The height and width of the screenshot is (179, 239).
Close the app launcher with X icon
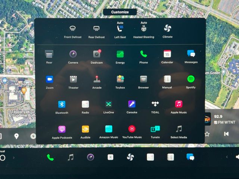[x=111, y=157]
